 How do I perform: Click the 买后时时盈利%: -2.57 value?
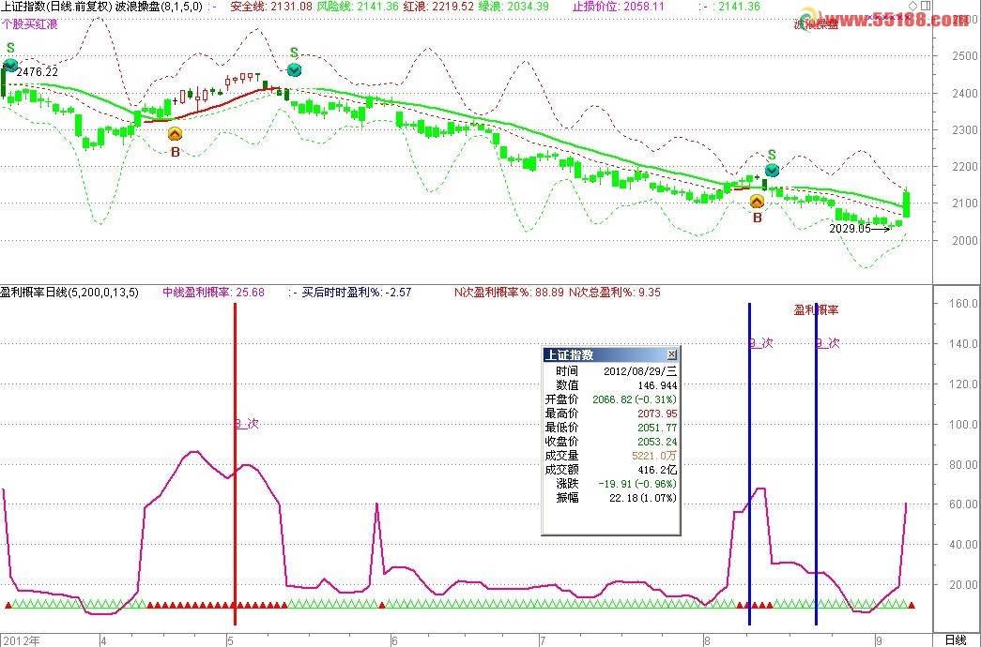(x=357, y=292)
